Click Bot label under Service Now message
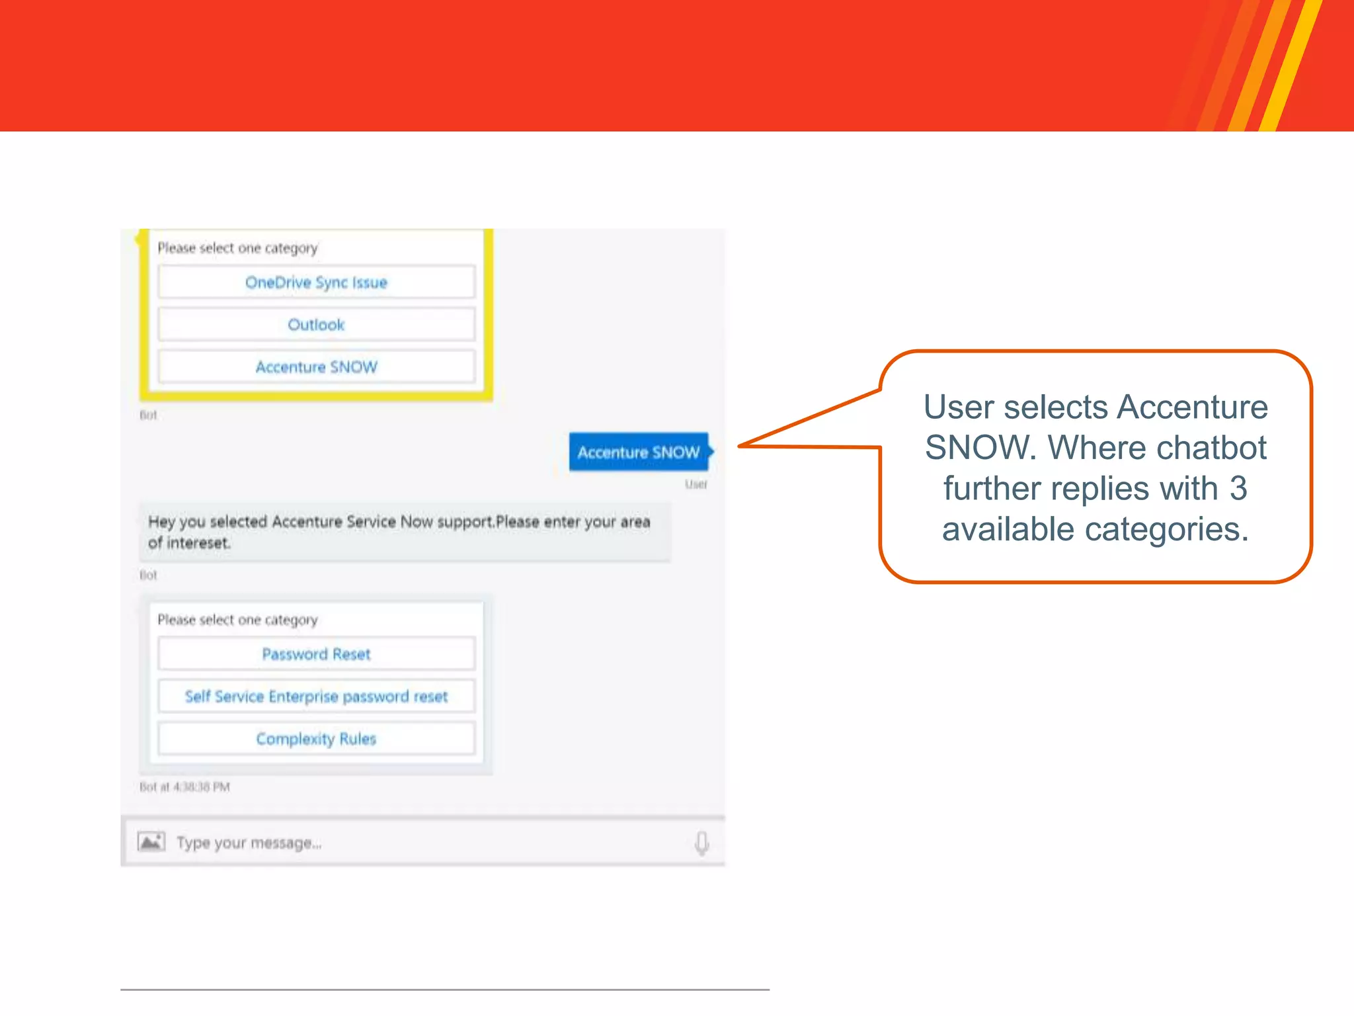Image resolution: width=1354 pixels, height=1016 pixels. [148, 575]
